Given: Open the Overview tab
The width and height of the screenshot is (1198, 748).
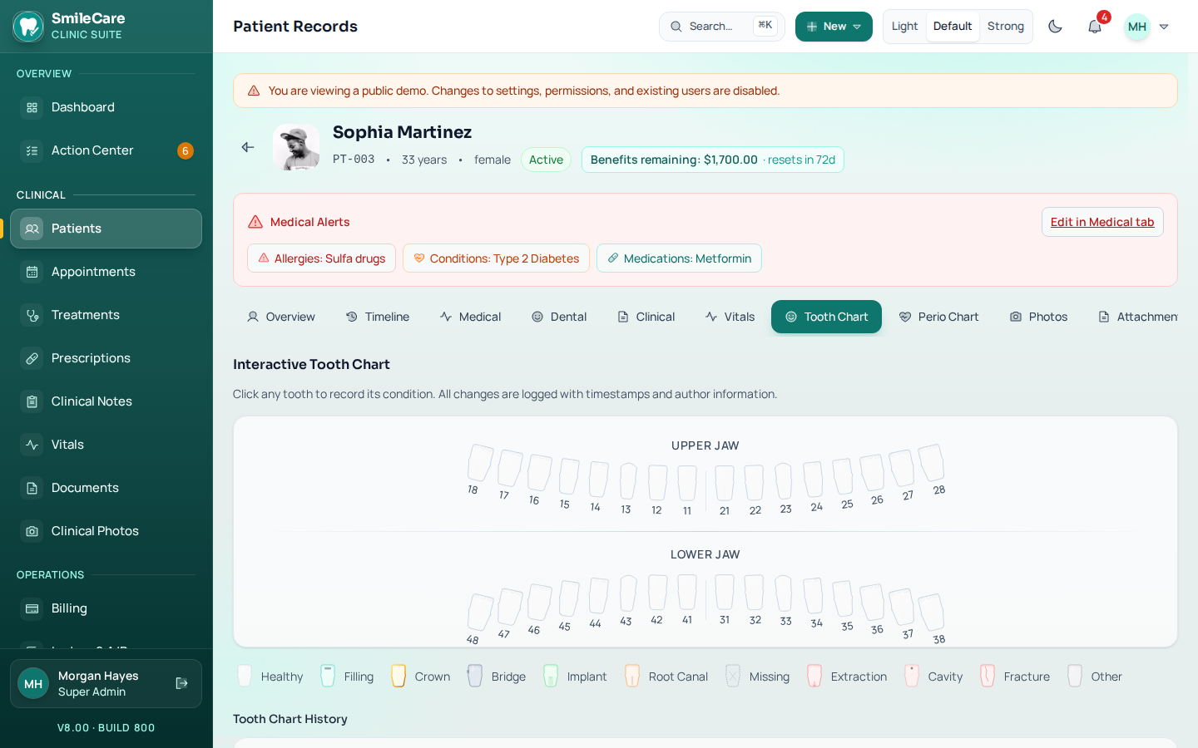Looking at the screenshot, I should tap(280, 317).
